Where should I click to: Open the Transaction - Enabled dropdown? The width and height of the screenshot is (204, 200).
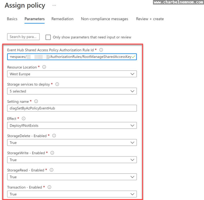pyautogui.click(x=72, y=194)
